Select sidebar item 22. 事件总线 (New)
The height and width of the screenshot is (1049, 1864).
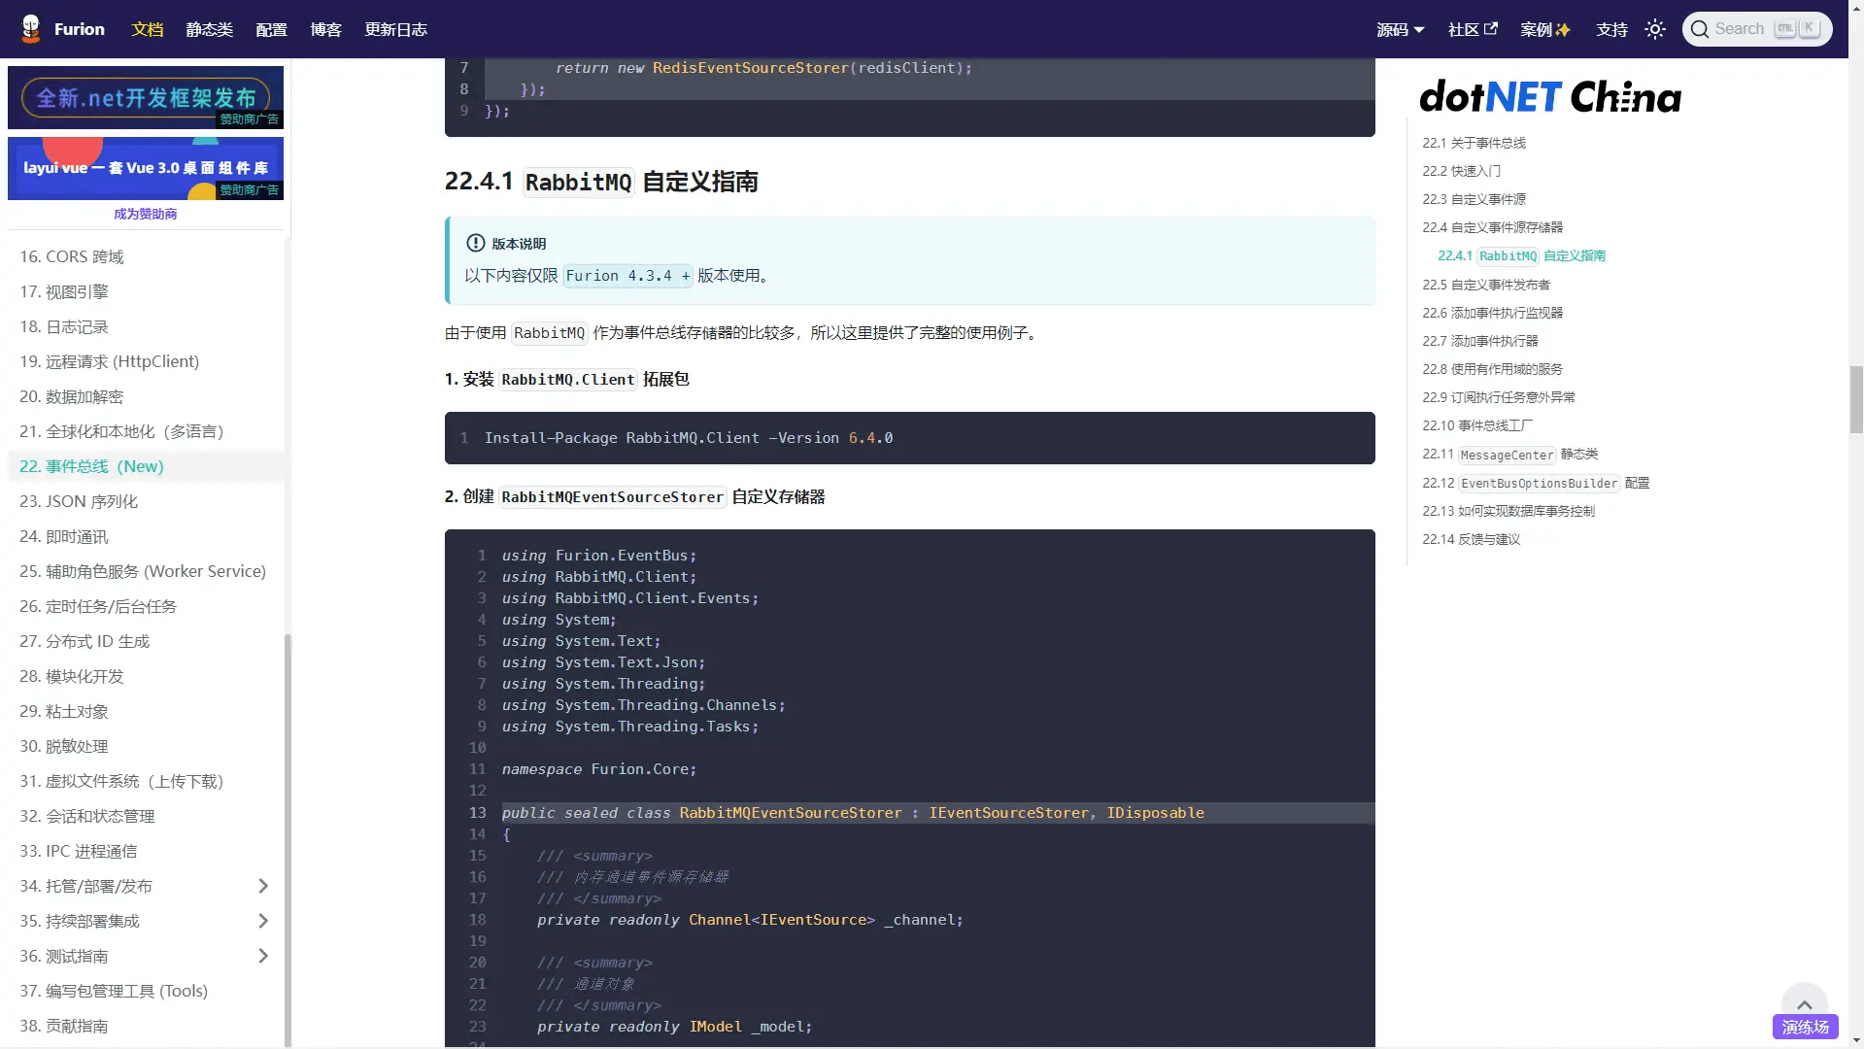click(x=146, y=466)
